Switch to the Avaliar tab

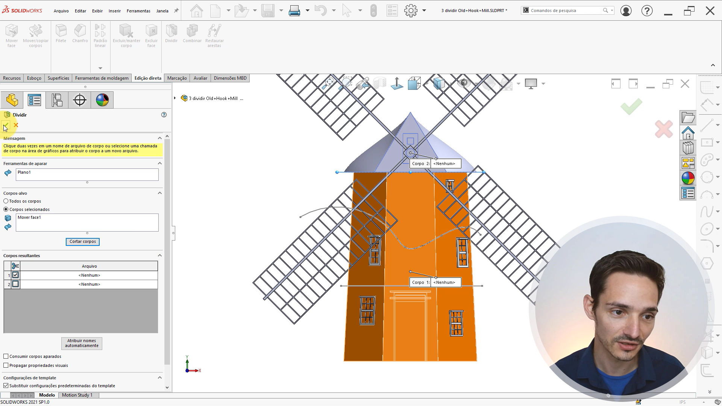pyautogui.click(x=200, y=78)
